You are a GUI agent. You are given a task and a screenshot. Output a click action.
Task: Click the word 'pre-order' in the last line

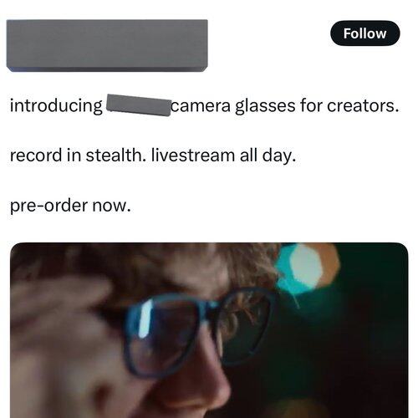48,206
